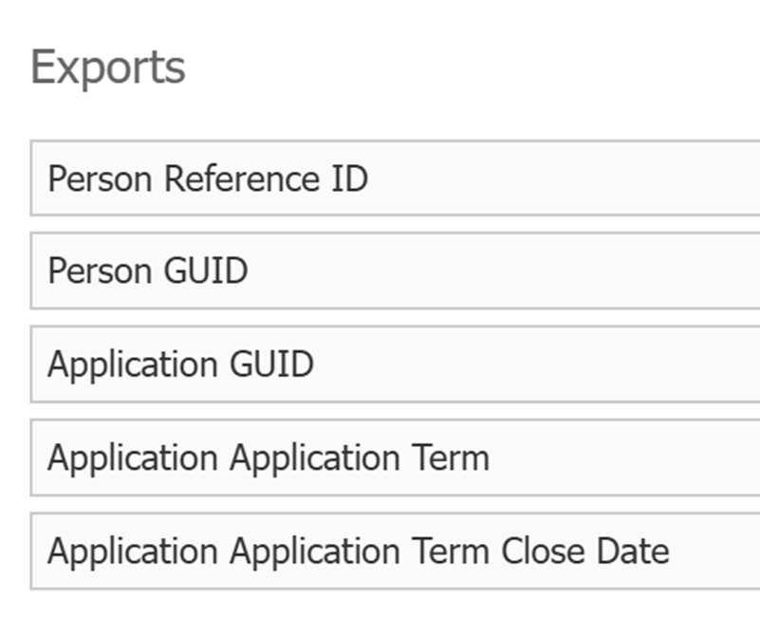The image size is (760, 617).
Task: Click 'GUID' text in Person GUID row
Action: pyautogui.click(x=206, y=271)
